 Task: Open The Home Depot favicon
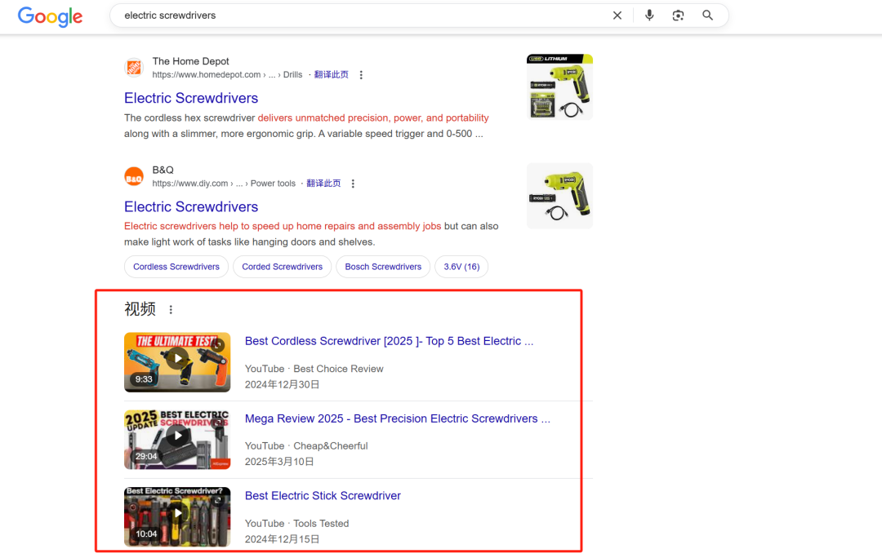(134, 68)
